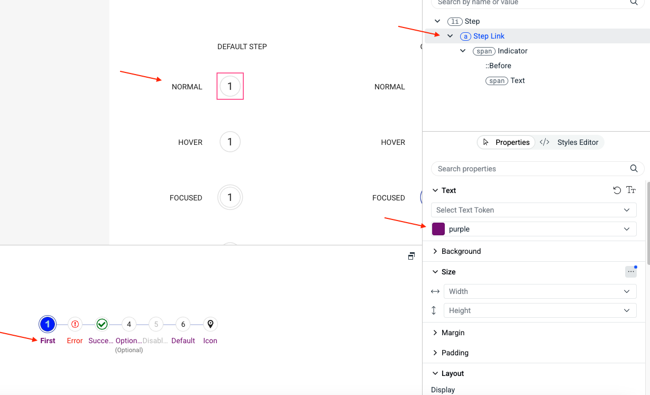Click the Success step checkmark icon
Viewport: 650px width, 395px height.
pyautogui.click(x=102, y=324)
